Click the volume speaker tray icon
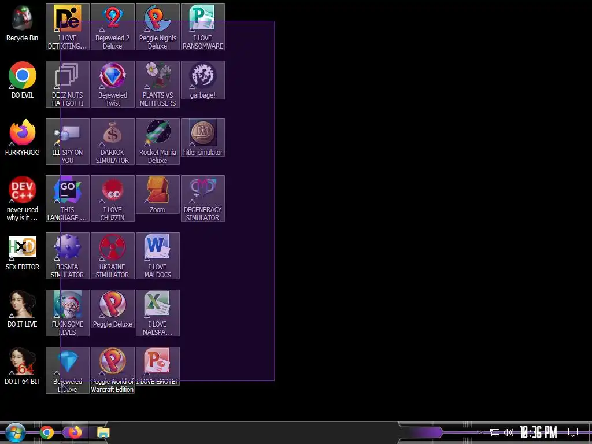This screenshot has height=444, width=592. 509,432
